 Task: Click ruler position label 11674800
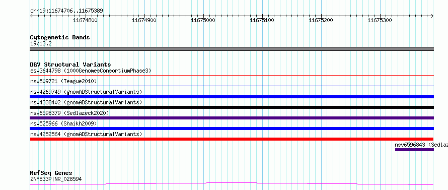pos(85,20)
